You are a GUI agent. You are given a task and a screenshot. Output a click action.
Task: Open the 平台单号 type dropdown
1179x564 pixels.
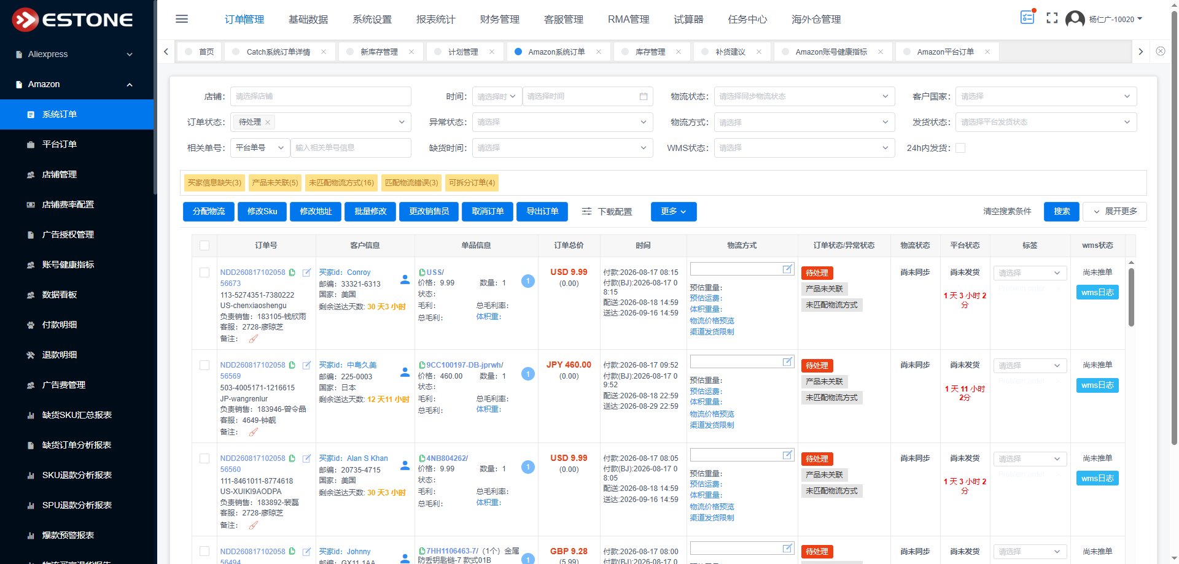tap(260, 148)
